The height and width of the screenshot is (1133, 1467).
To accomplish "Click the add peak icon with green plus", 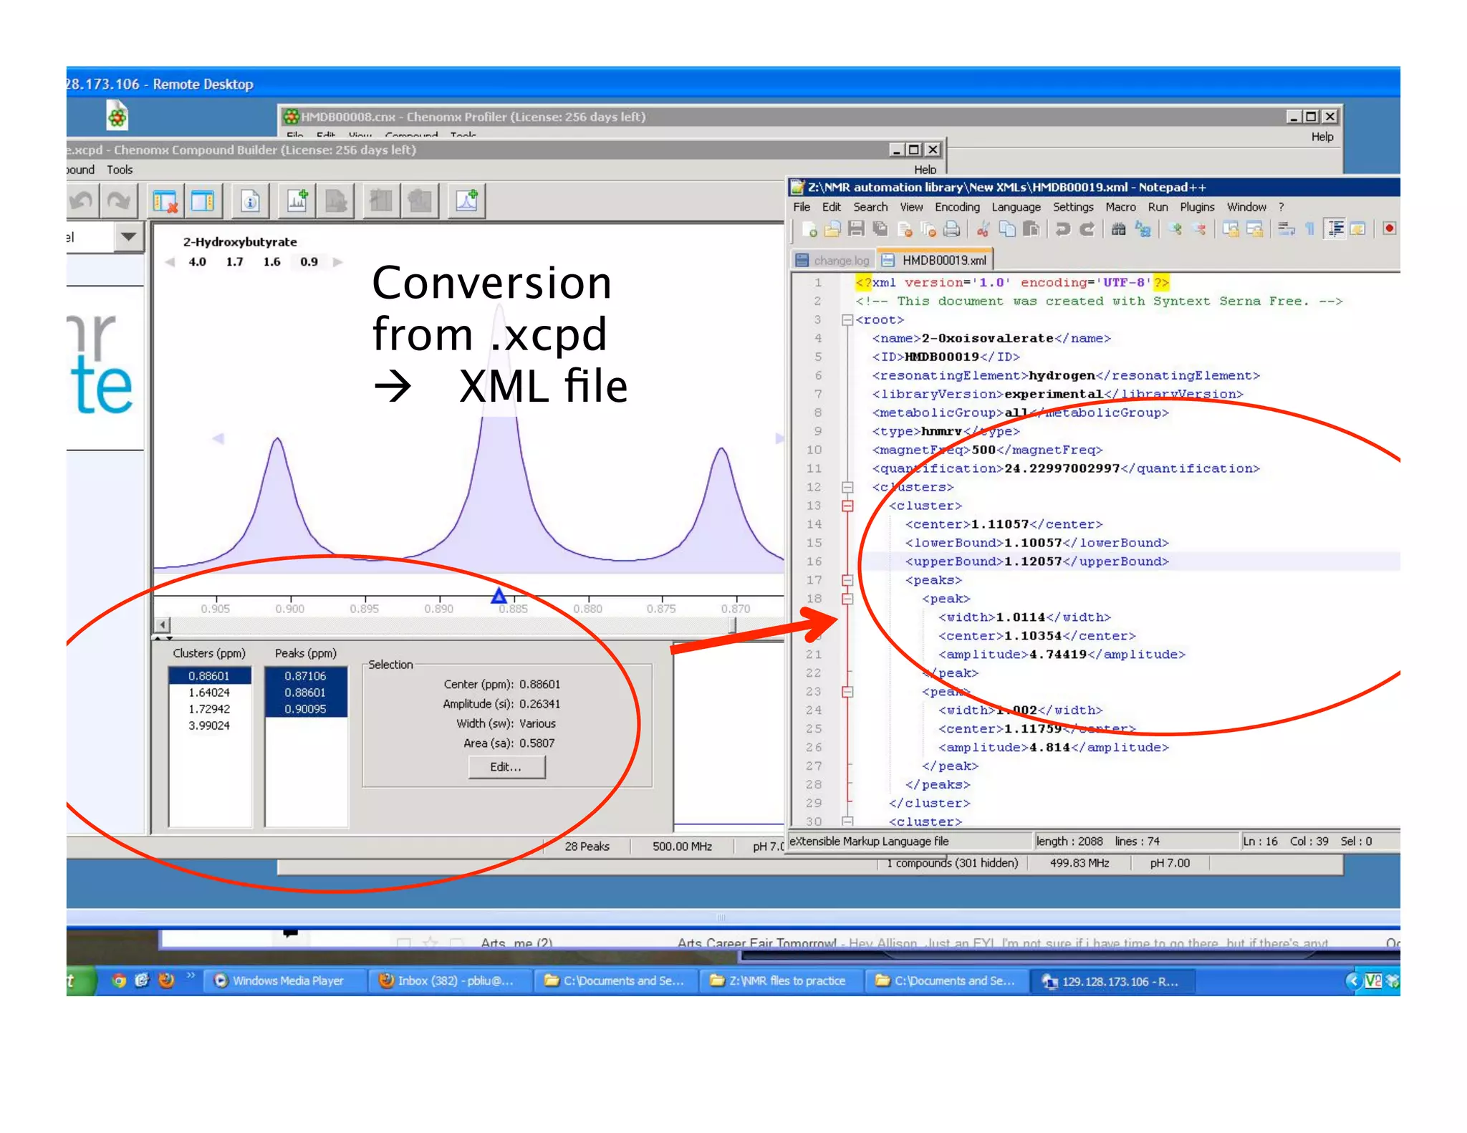I will tap(466, 201).
